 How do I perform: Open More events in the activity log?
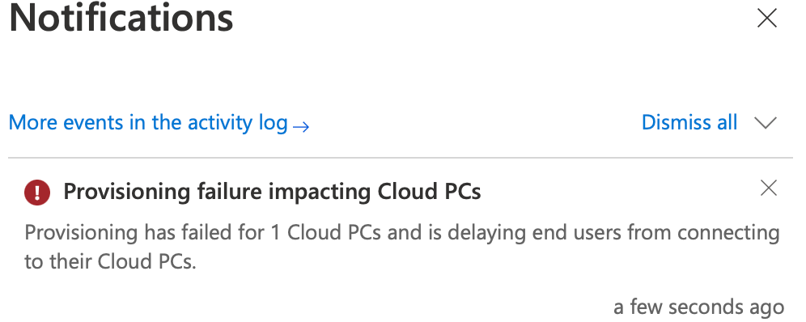tap(159, 123)
